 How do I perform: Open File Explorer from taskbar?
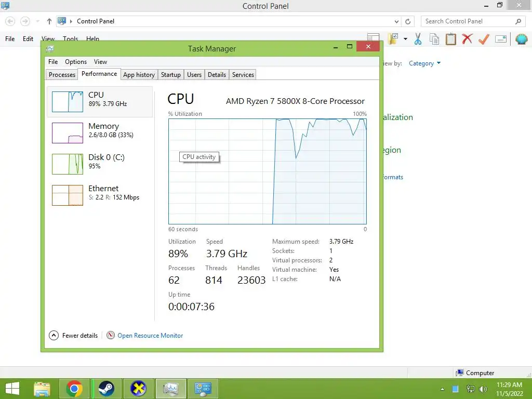(42, 389)
